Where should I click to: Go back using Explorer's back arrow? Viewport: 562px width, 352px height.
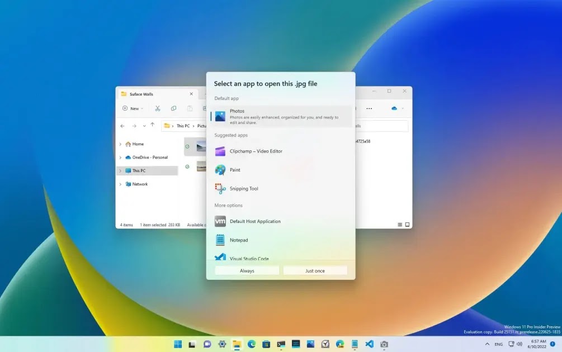(x=122, y=126)
